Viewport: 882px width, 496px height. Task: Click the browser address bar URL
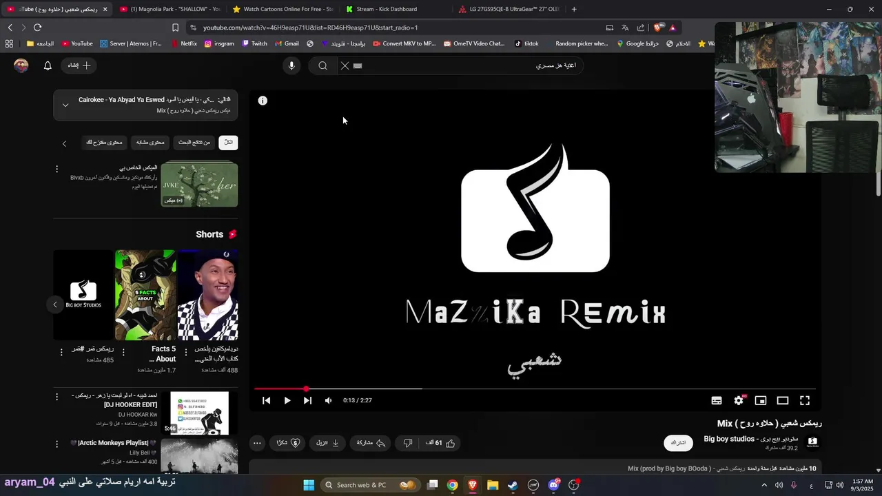pyautogui.click(x=311, y=28)
